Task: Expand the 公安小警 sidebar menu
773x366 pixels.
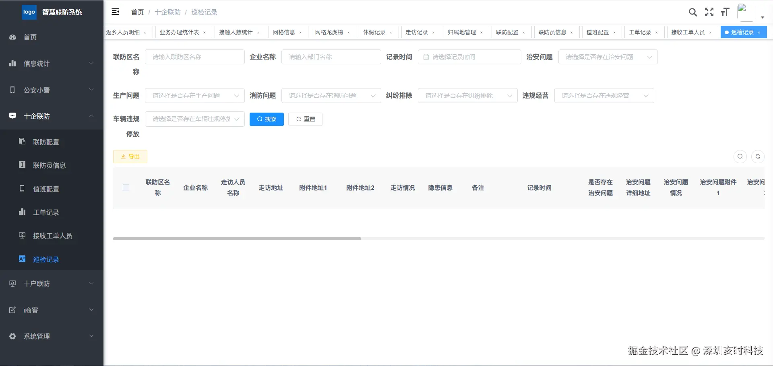Action: click(x=91, y=89)
